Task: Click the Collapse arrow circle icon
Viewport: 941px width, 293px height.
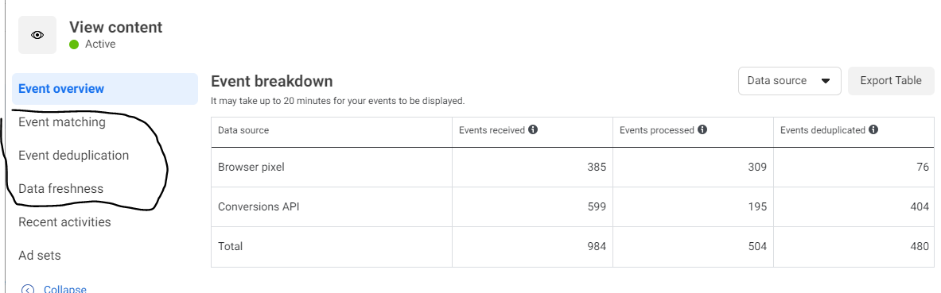Action: pos(28,289)
